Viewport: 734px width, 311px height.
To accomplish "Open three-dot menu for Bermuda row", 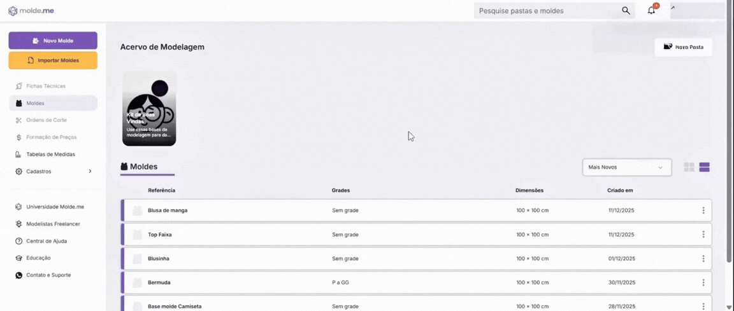I will click(x=703, y=282).
